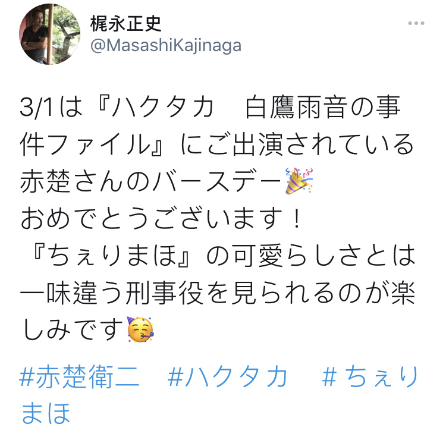Open the tweet's three-dot more options menu
The image size is (446, 437).
(x=416, y=23)
